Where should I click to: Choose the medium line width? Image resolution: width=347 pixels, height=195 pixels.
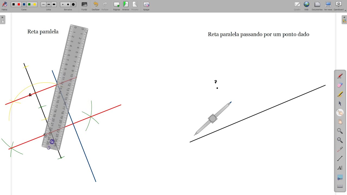[49, 4]
